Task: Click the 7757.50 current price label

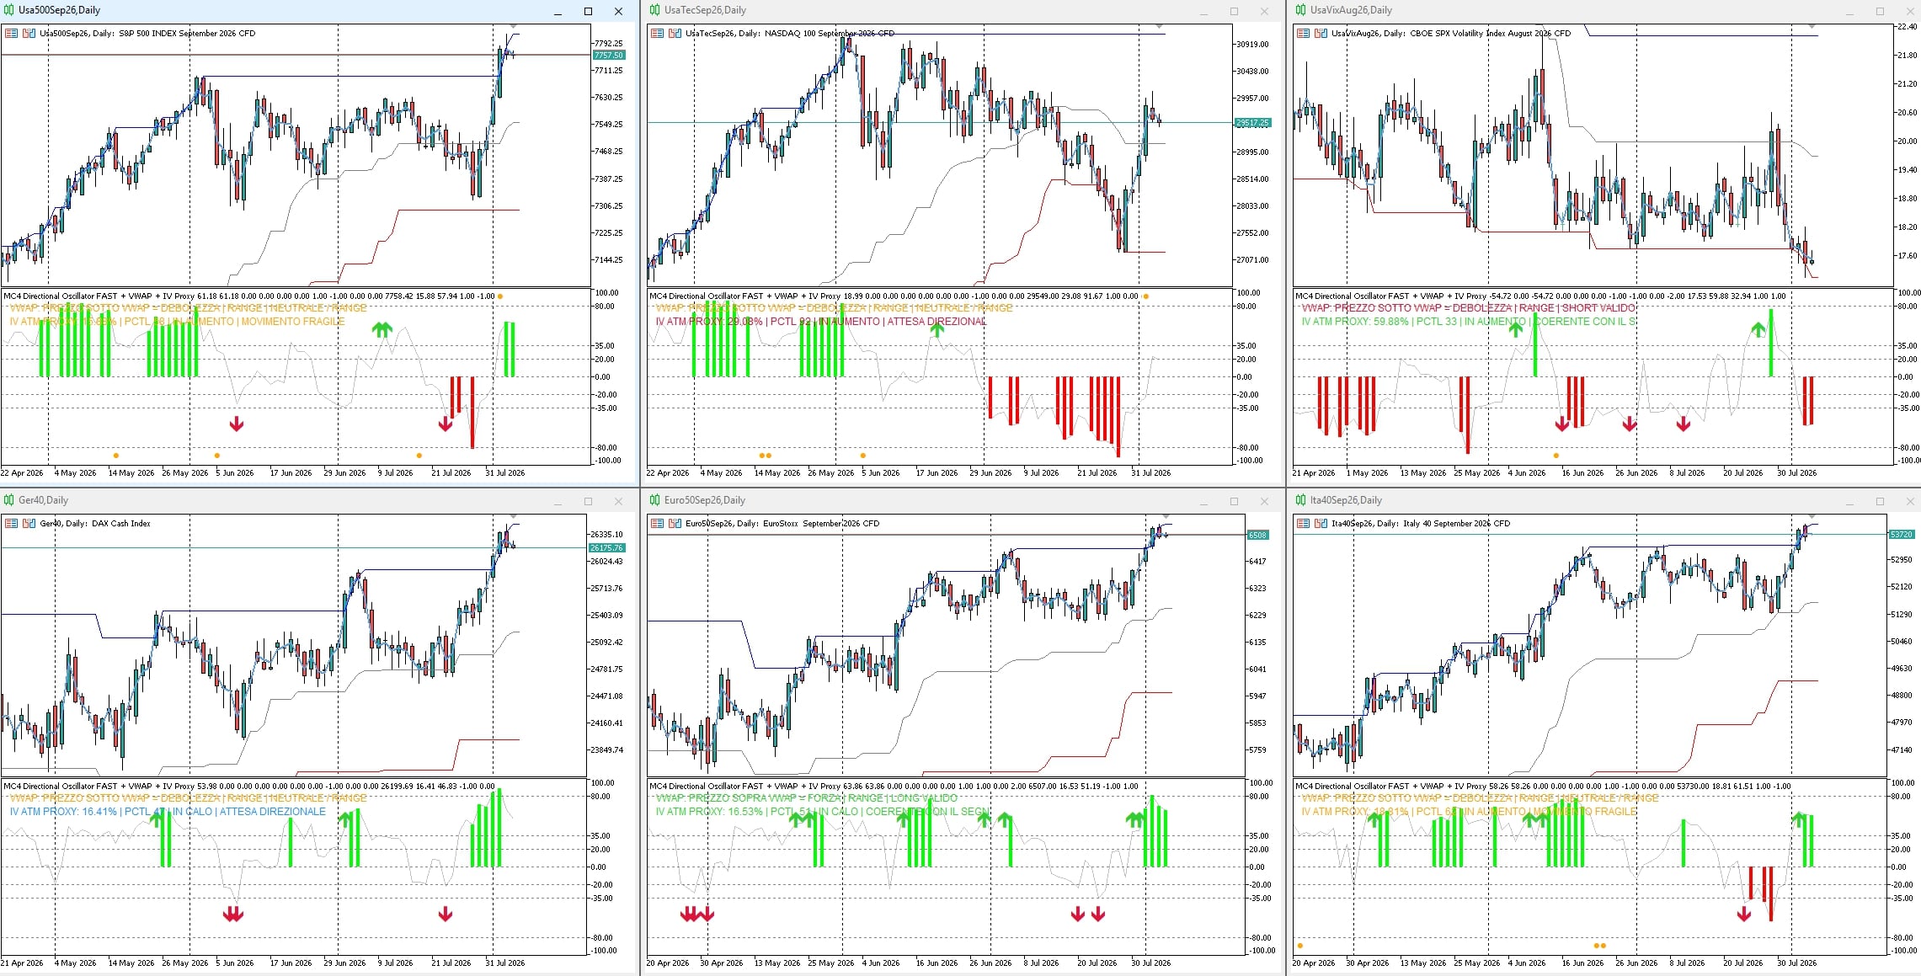Action: click(609, 56)
